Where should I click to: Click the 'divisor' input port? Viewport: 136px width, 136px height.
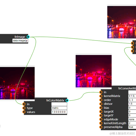tap(101, 104)
